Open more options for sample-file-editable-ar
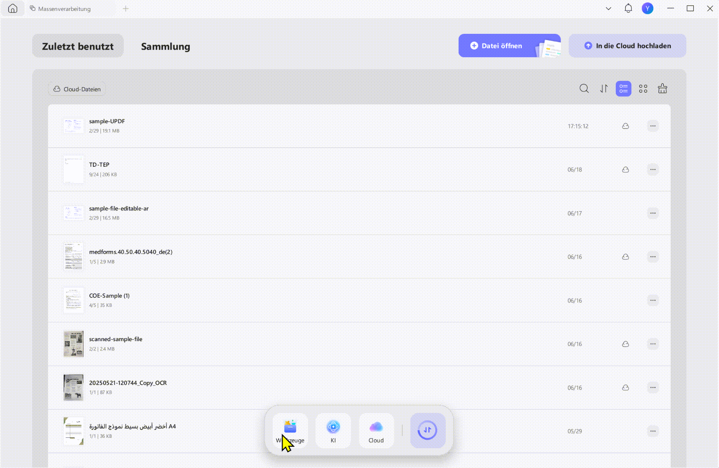This screenshot has height=468, width=719. click(x=653, y=213)
